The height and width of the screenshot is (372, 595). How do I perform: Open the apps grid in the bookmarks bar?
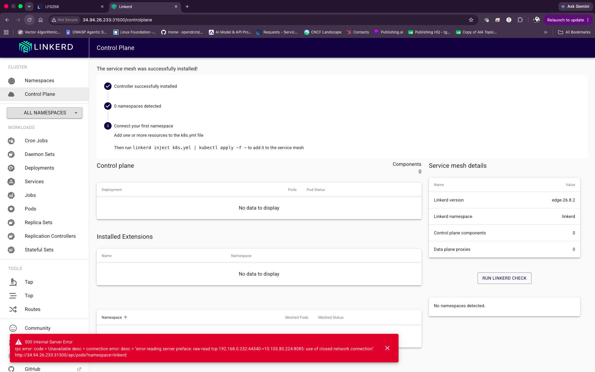coord(6,32)
